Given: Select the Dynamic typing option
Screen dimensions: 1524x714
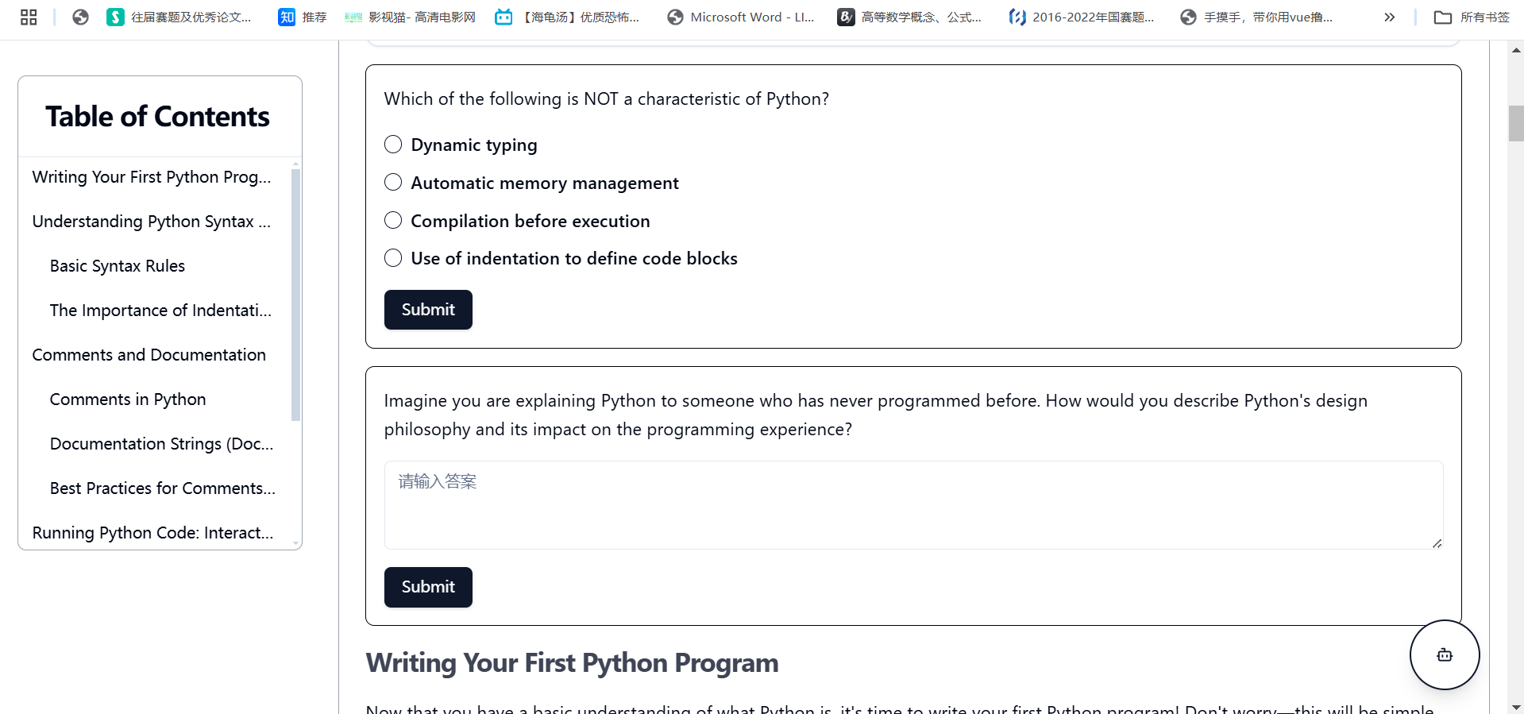Looking at the screenshot, I should [x=393, y=145].
